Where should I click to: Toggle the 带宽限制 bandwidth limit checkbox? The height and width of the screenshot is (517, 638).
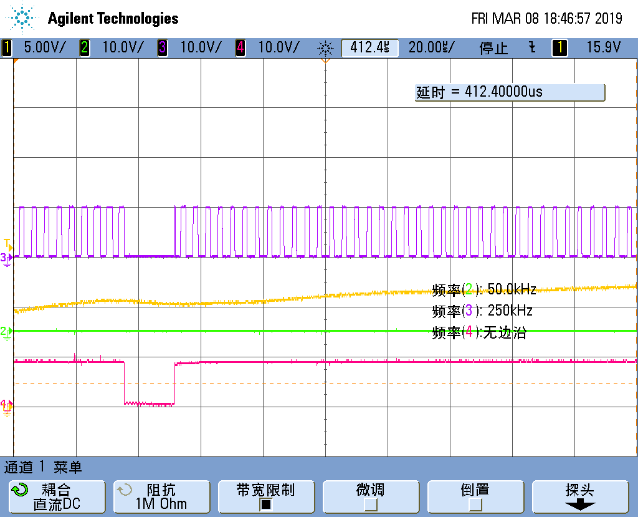coord(265,505)
